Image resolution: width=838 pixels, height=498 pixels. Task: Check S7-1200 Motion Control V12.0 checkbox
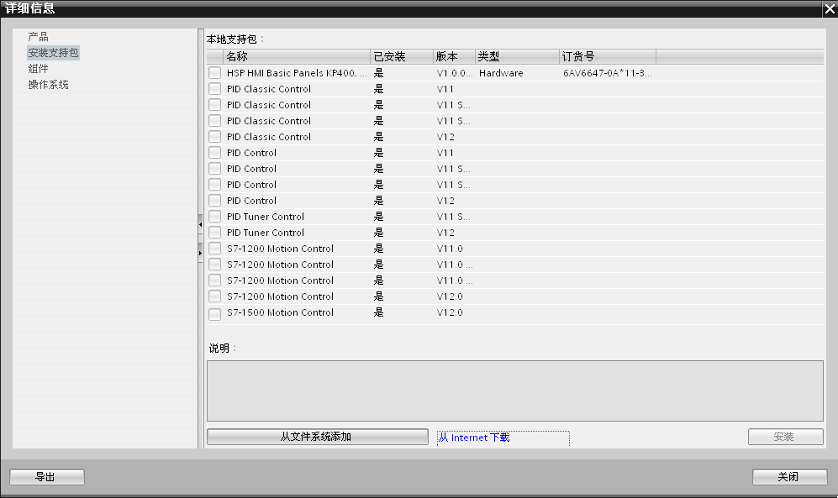[215, 296]
